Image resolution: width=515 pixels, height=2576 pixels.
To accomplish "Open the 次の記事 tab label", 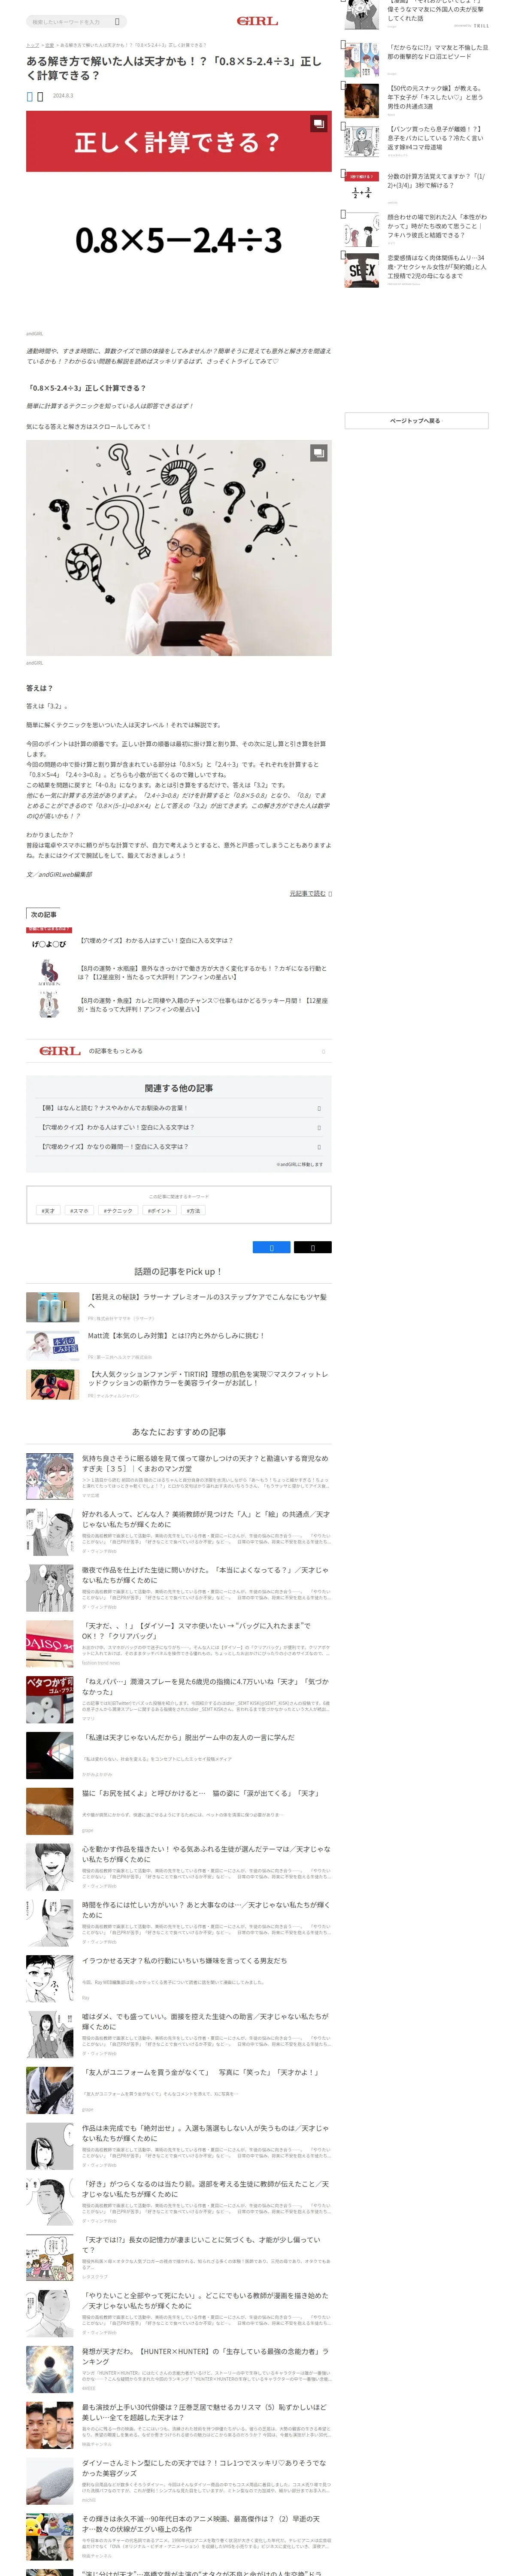I will pos(43,914).
